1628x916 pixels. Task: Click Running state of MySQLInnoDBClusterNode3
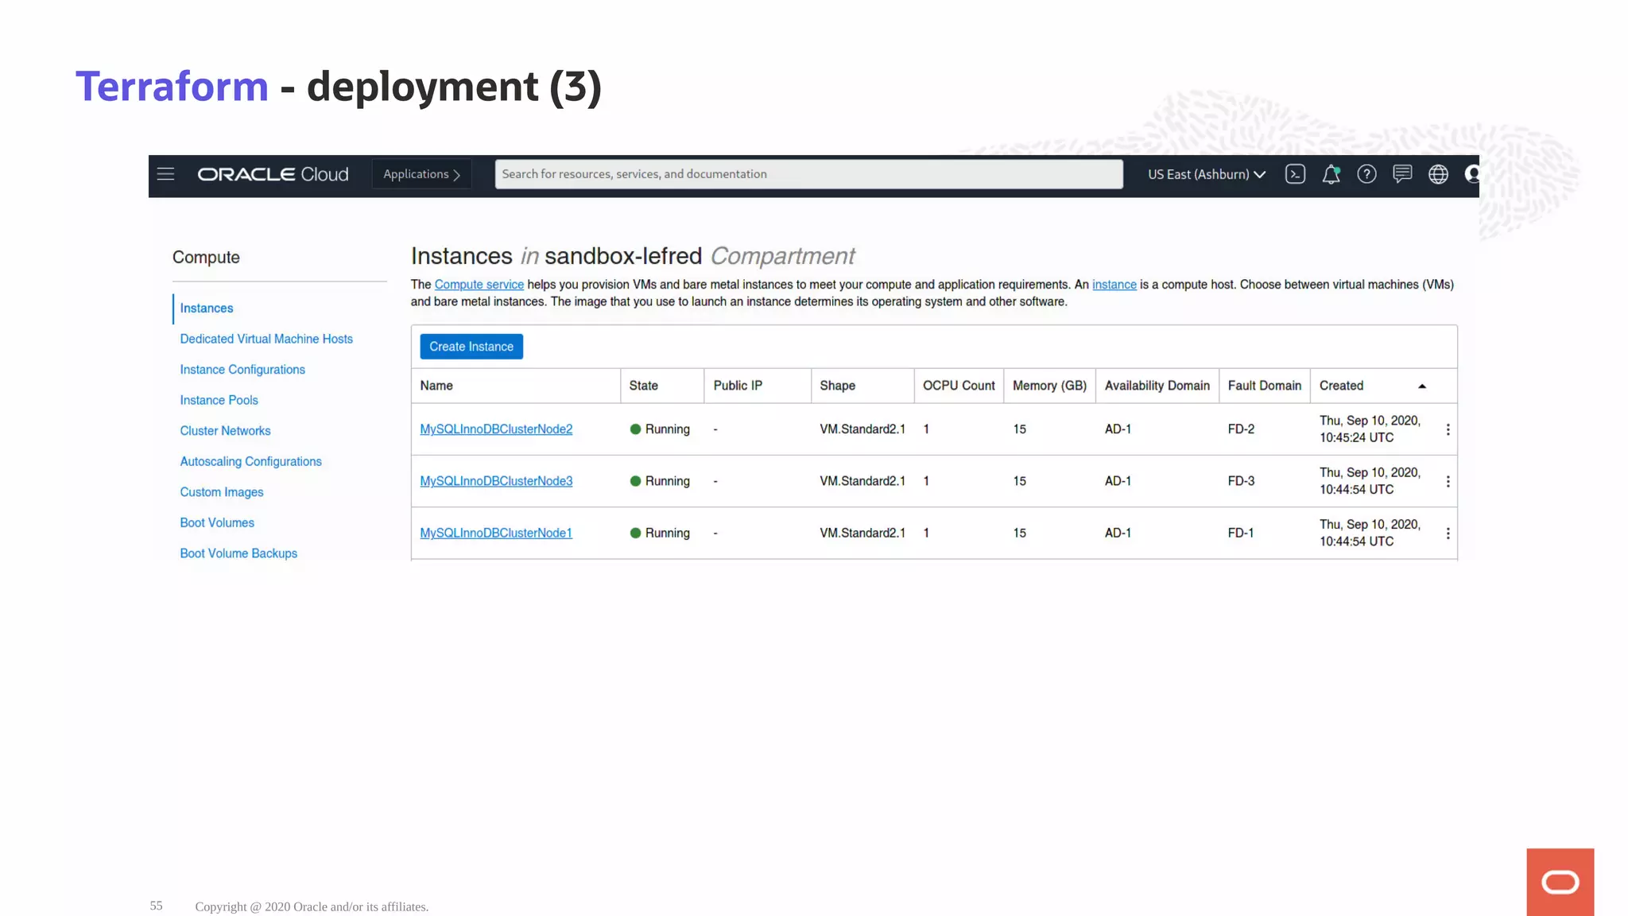[x=660, y=481]
